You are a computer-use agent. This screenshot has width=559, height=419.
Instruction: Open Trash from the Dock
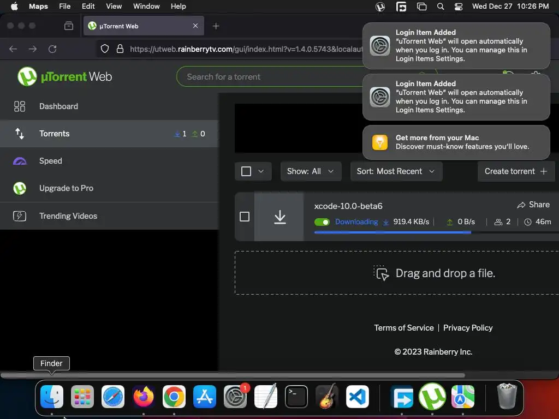point(507,397)
